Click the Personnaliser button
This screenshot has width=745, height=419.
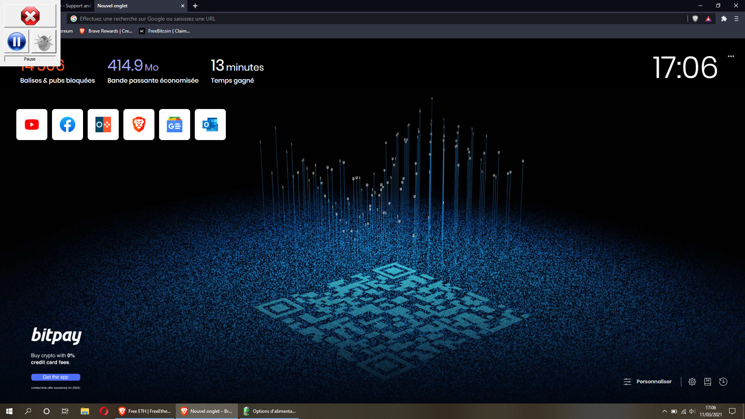point(648,382)
